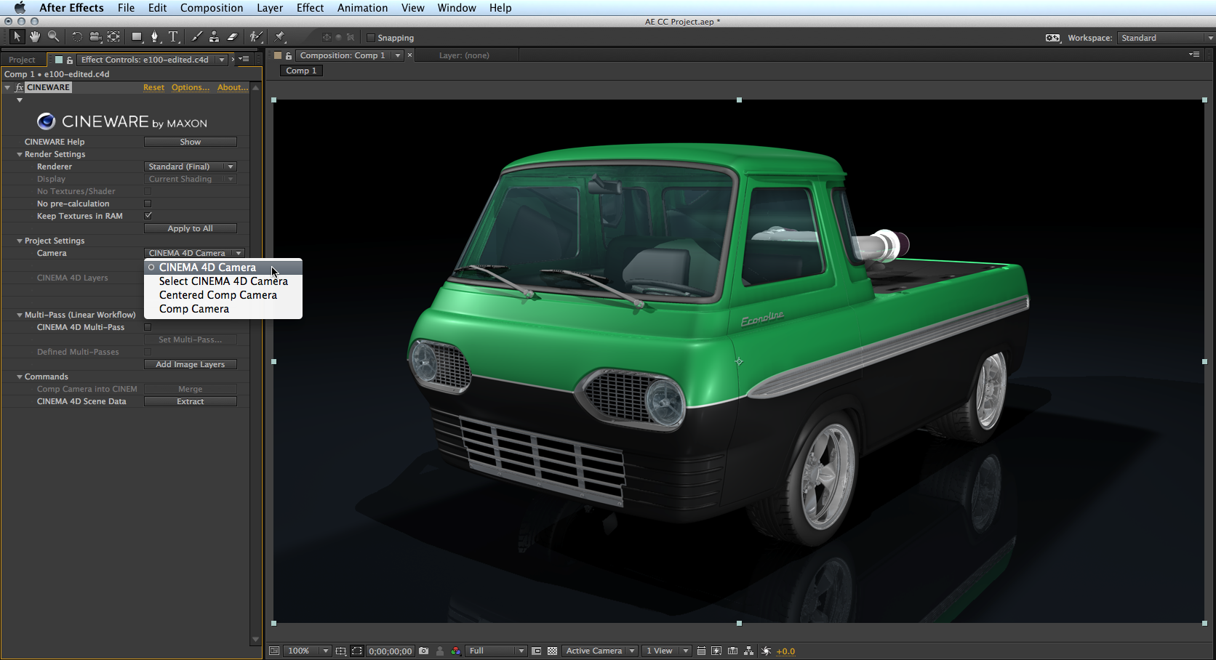Open the 100% magnification dropdown

coord(307,651)
